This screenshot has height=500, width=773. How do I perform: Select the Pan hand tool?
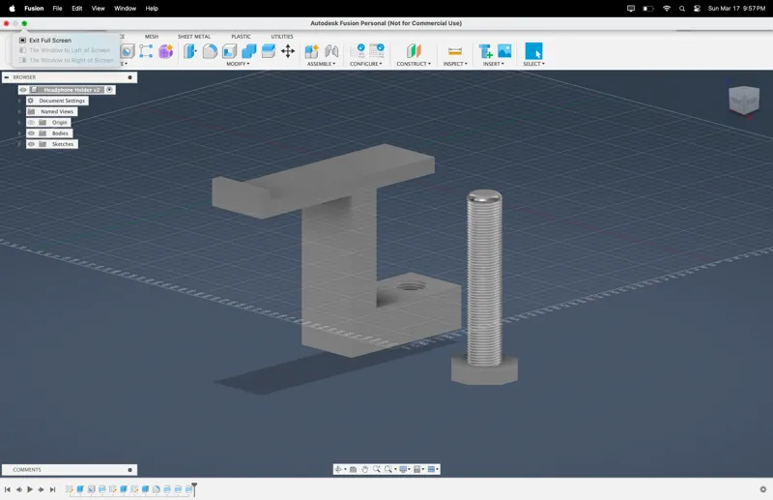pyautogui.click(x=365, y=469)
